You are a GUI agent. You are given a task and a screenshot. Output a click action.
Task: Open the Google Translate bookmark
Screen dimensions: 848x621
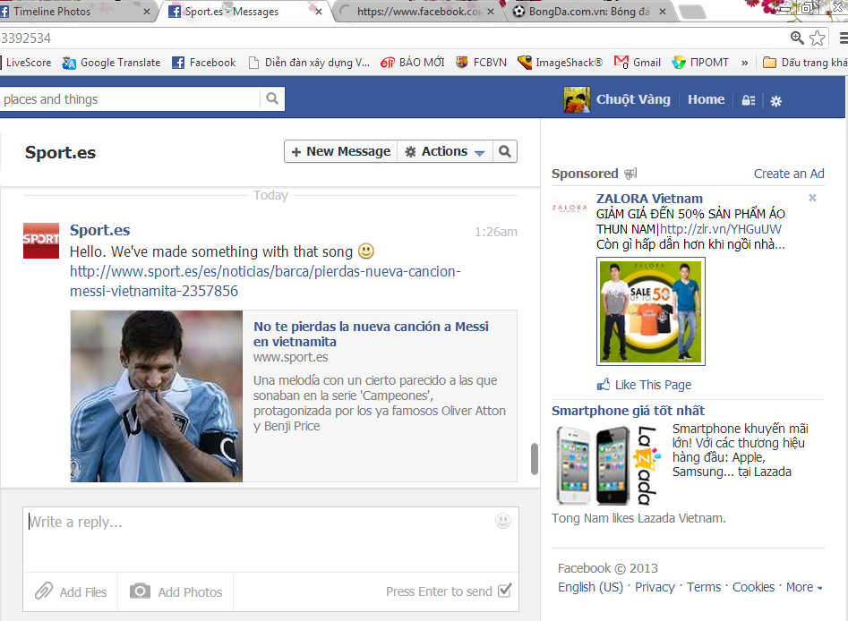coord(111,63)
